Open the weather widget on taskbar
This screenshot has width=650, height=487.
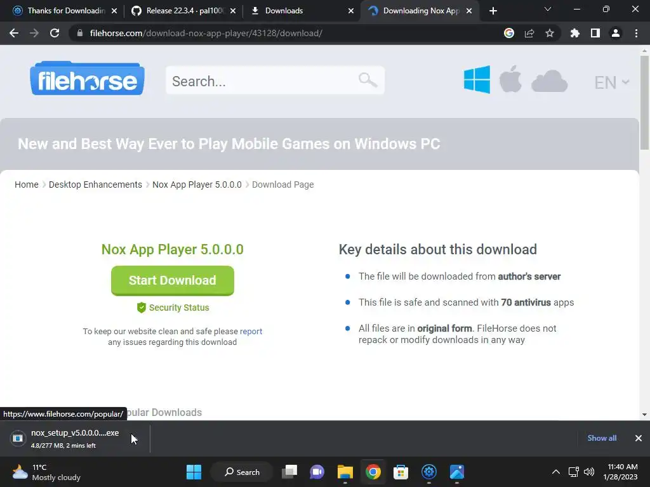[x=46, y=472]
